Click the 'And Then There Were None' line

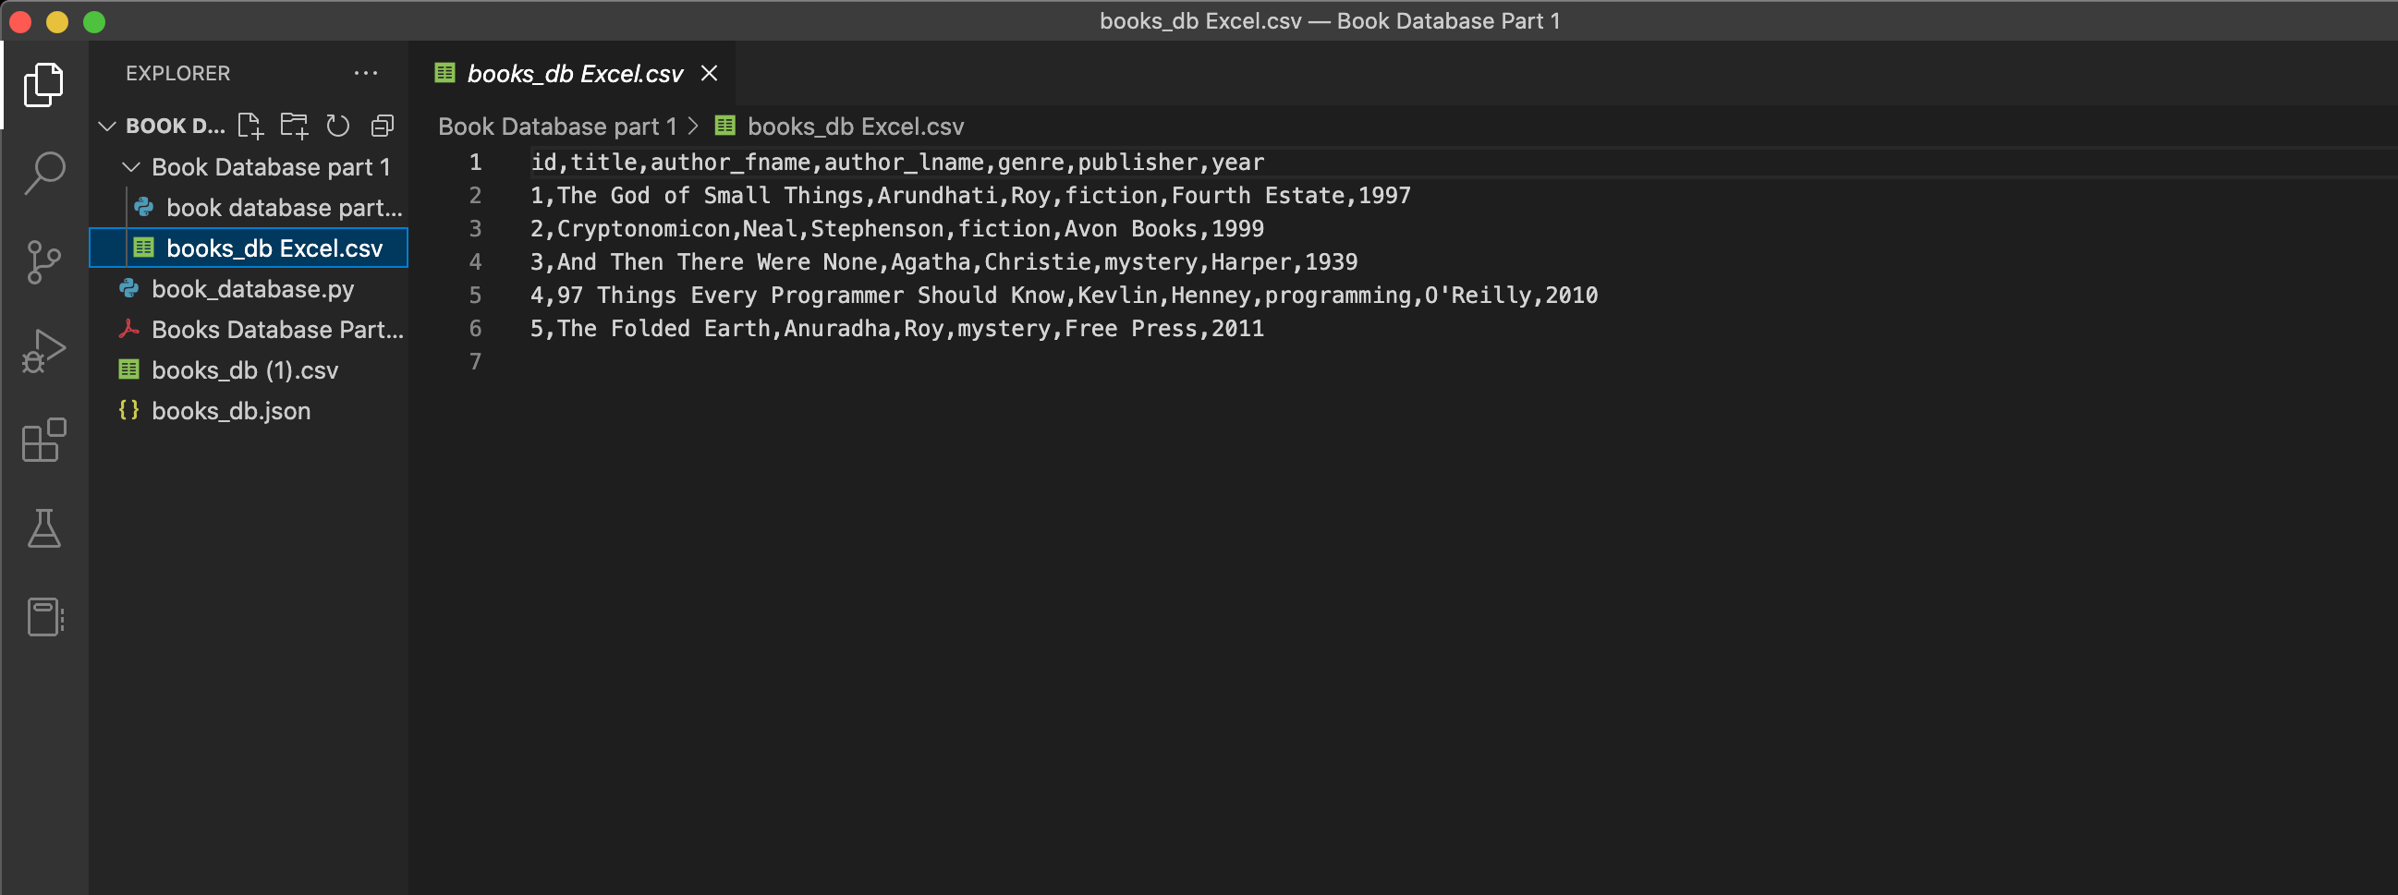coord(943,261)
